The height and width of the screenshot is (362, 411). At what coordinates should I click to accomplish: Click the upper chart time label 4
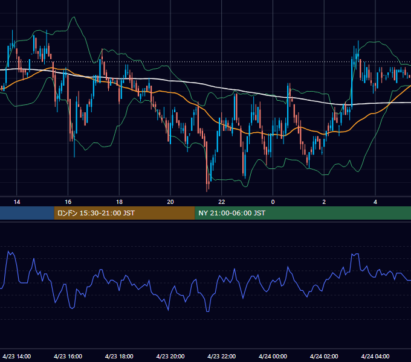click(x=375, y=202)
